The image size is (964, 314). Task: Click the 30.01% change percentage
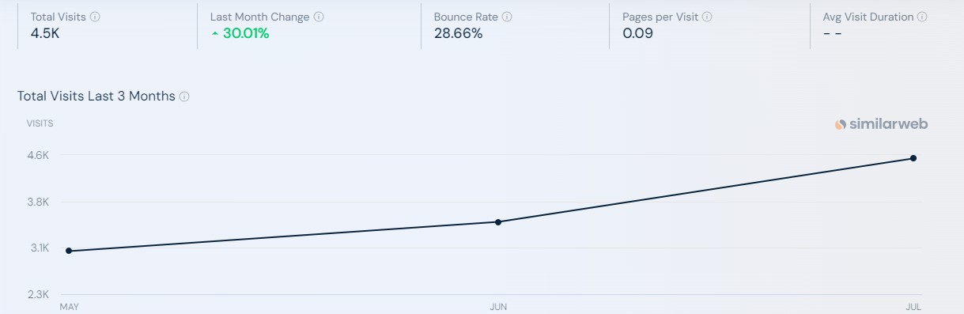pos(246,34)
